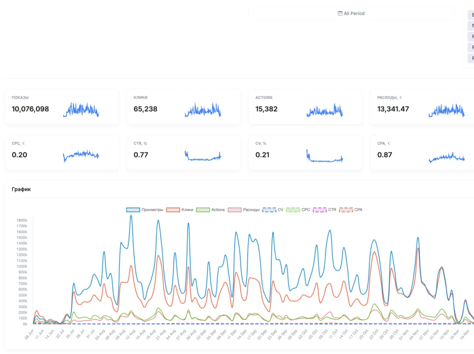Toggle the Расходы series in chart legend

coord(243,210)
